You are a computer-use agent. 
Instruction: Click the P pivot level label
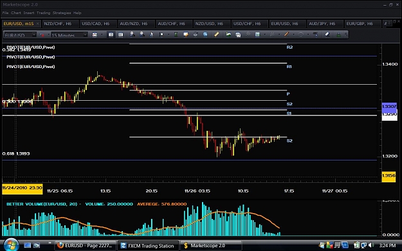pos(288,94)
